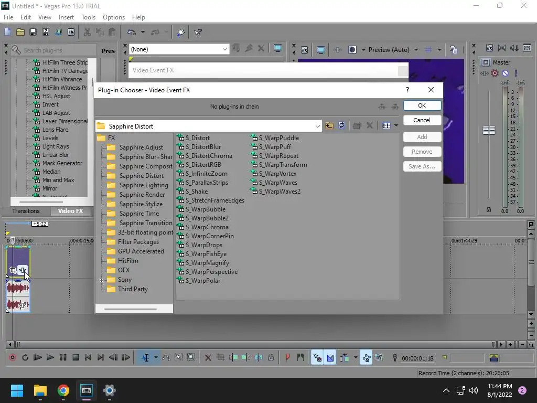Expand the Sony folder tree node
Viewport: 537px width, 403px height.
tap(101, 280)
